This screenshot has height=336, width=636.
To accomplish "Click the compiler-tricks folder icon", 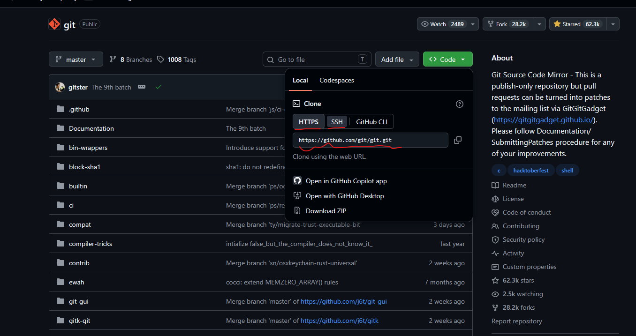I will click(x=61, y=244).
